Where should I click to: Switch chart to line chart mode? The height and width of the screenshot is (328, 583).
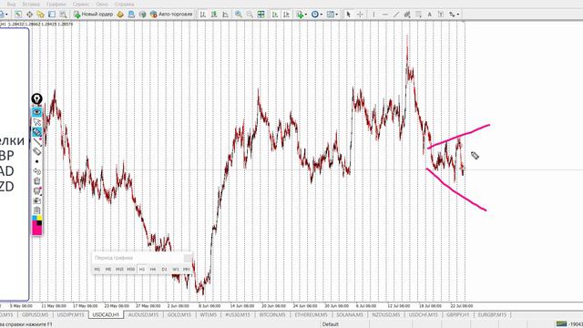click(x=225, y=15)
